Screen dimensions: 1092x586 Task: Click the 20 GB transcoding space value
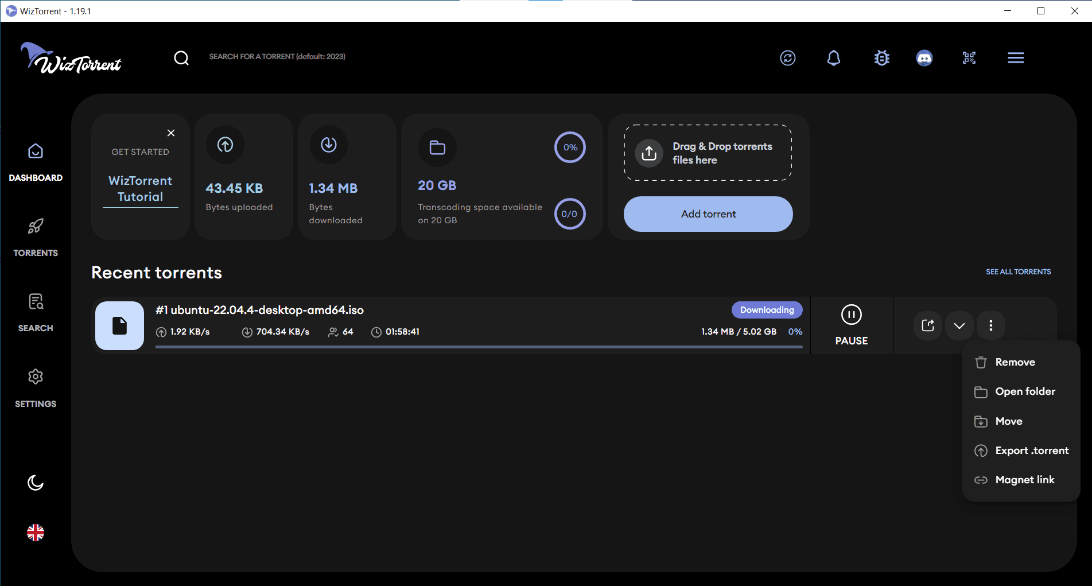(437, 185)
